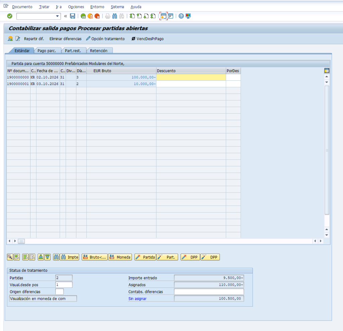The height and width of the screenshot is (331, 343).
Task: Click the Generate shortcut icon
Action: [170, 16]
